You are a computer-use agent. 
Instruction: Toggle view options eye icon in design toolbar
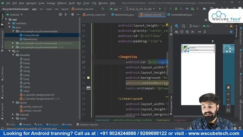176,32
